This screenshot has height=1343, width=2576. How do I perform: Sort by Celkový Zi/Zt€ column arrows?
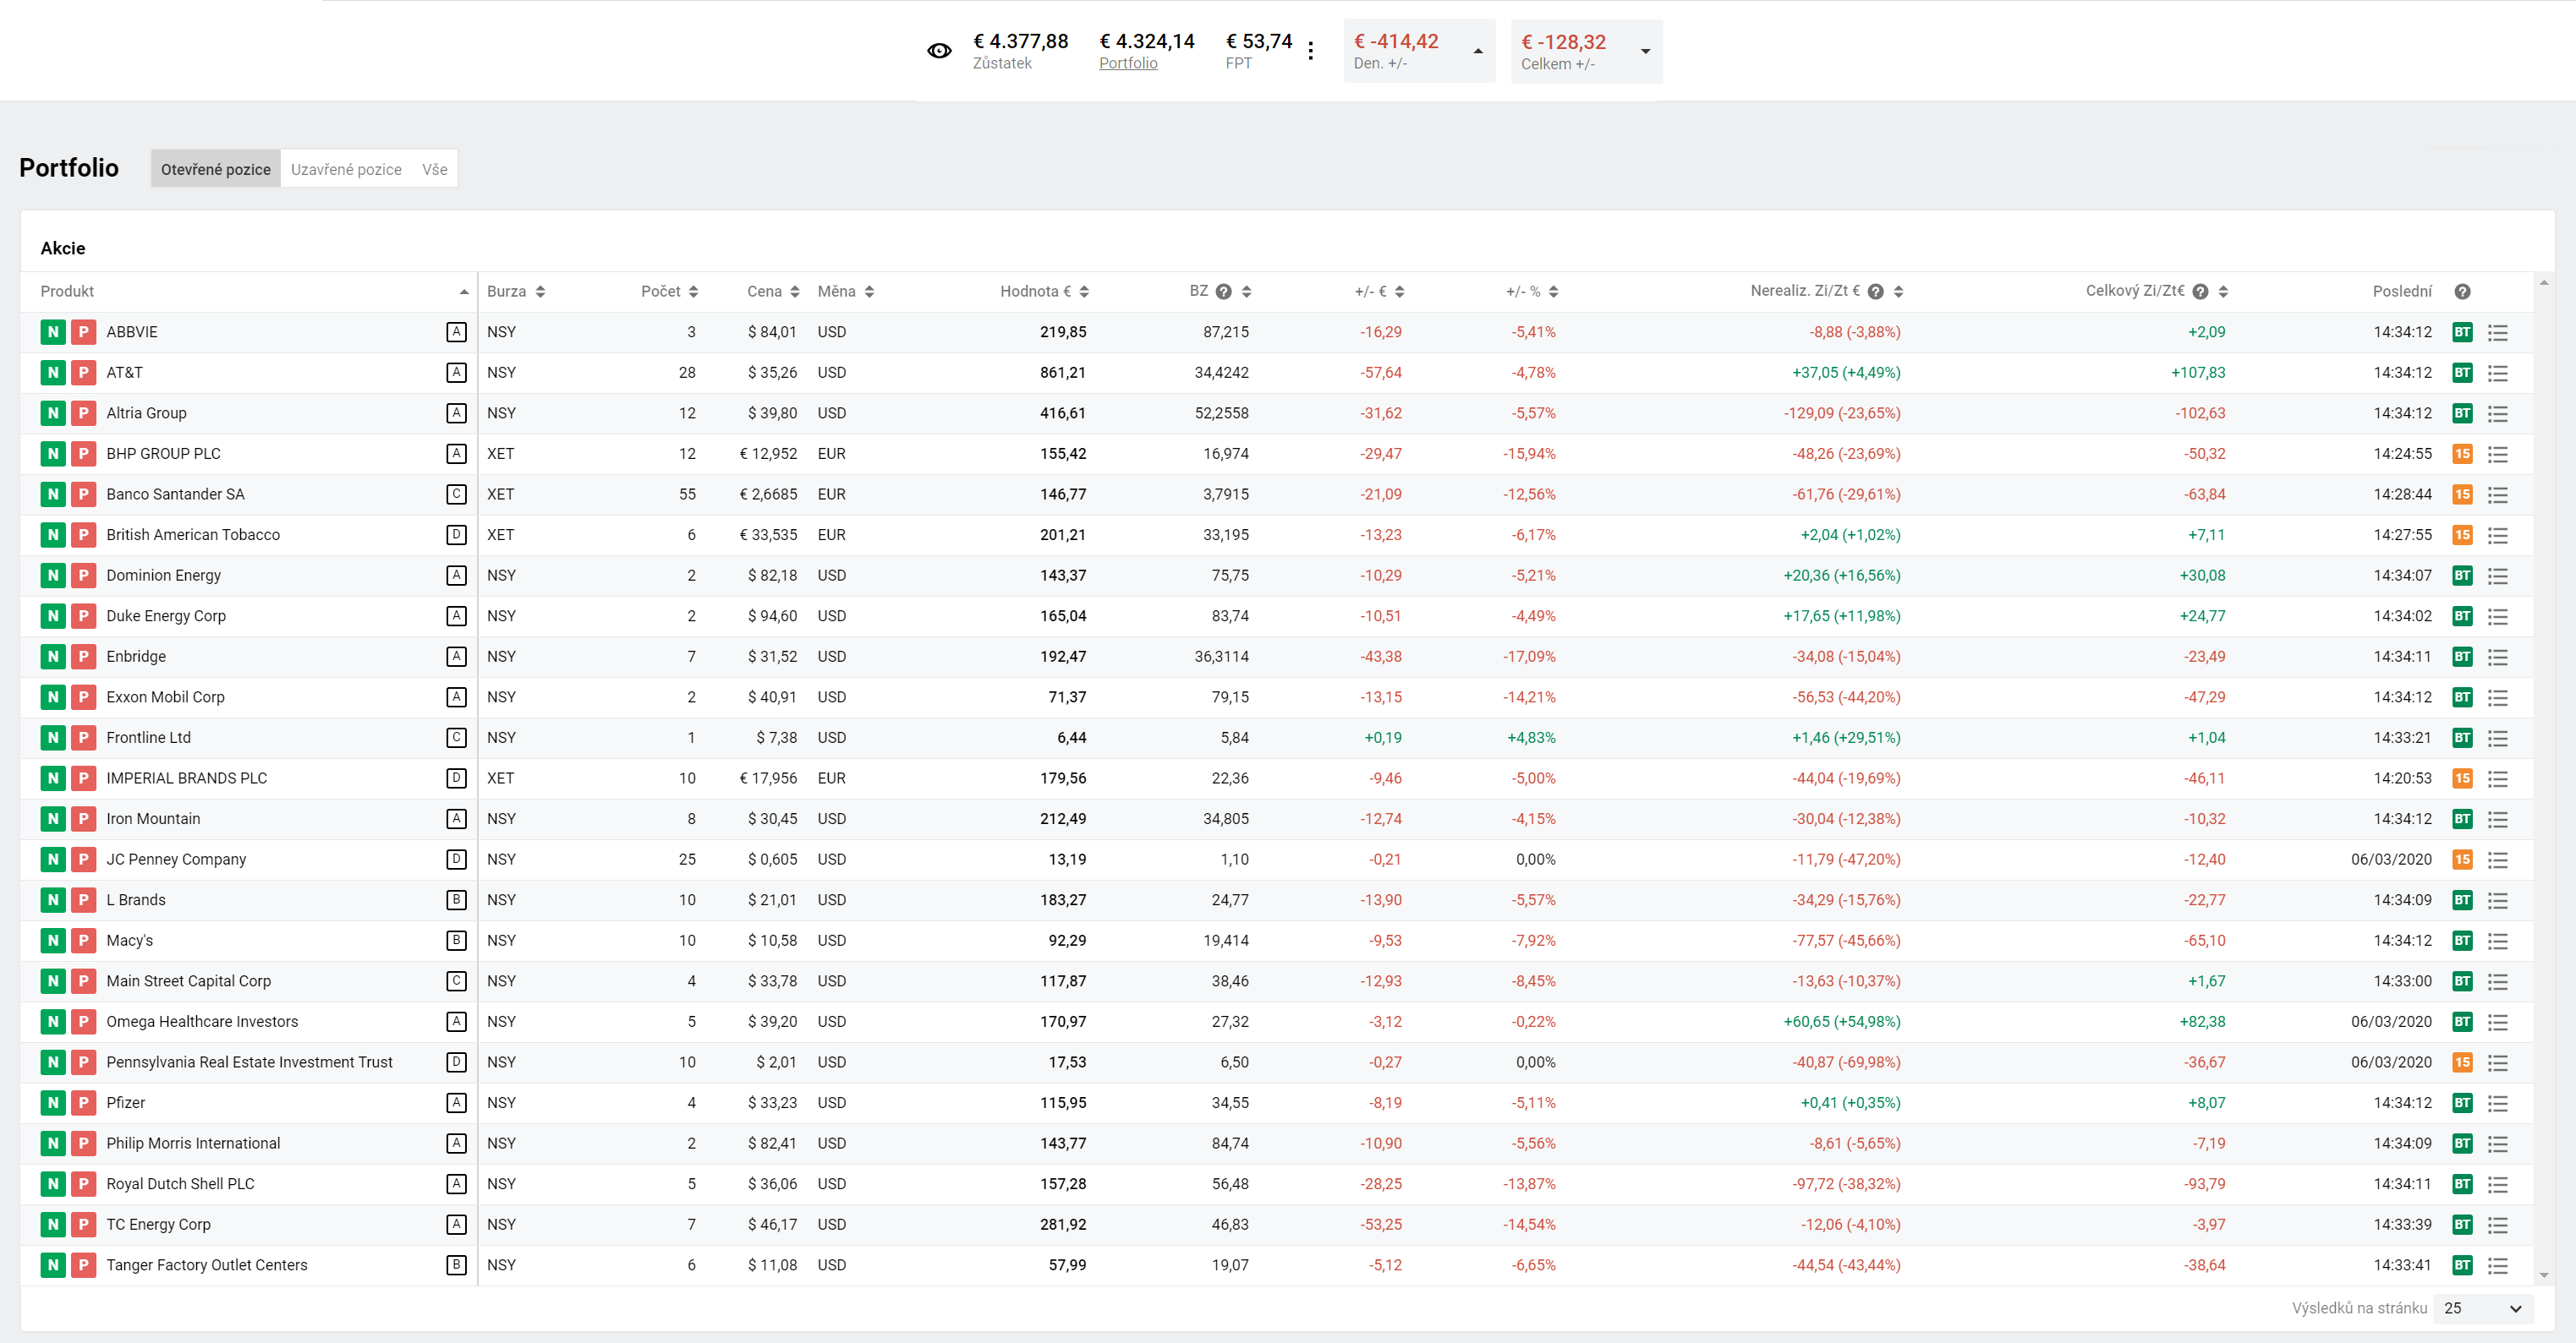[2223, 291]
